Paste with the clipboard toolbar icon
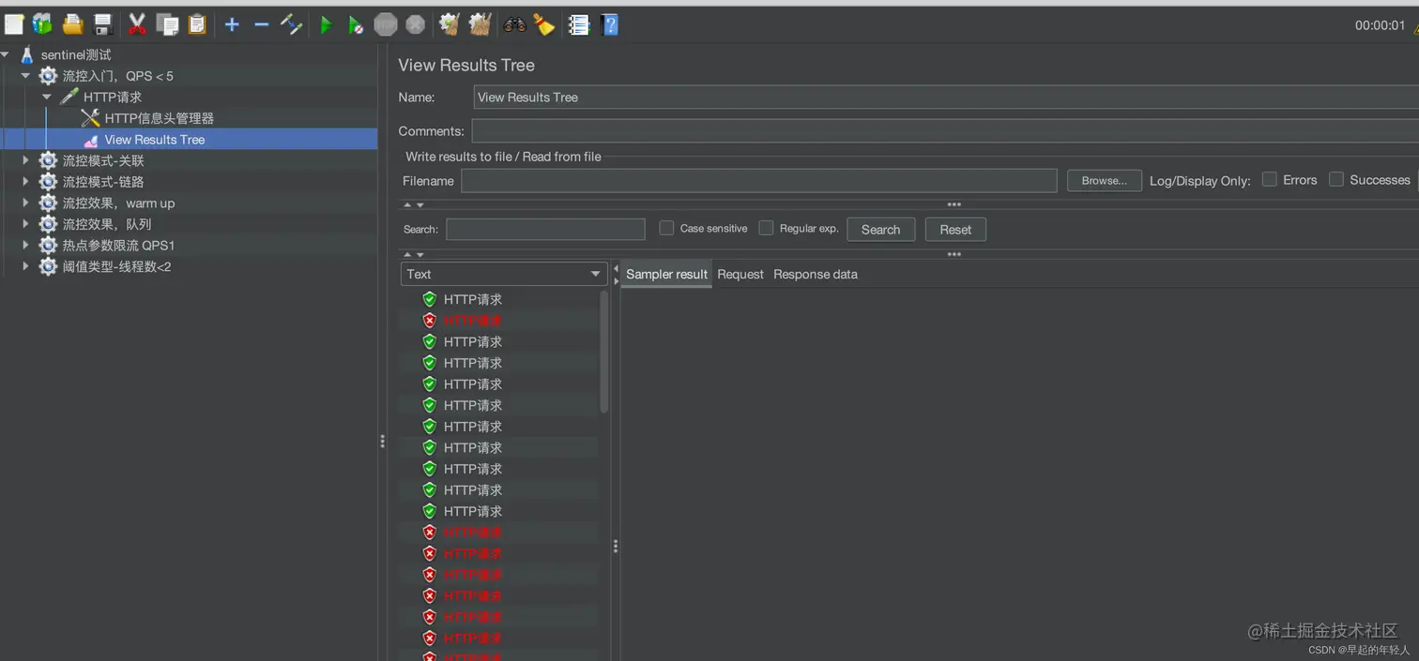Viewport: 1419px width, 661px height. pyautogui.click(x=197, y=25)
